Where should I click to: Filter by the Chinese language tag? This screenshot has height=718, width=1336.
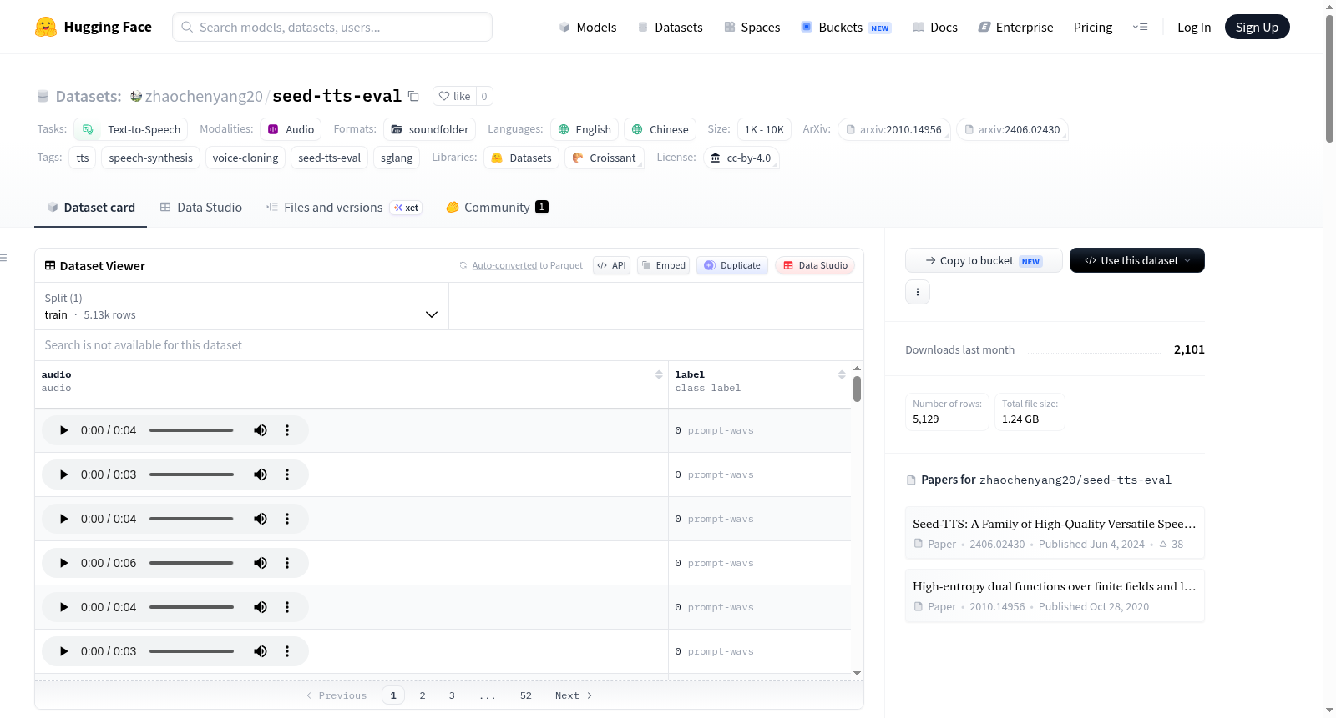click(660, 129)
